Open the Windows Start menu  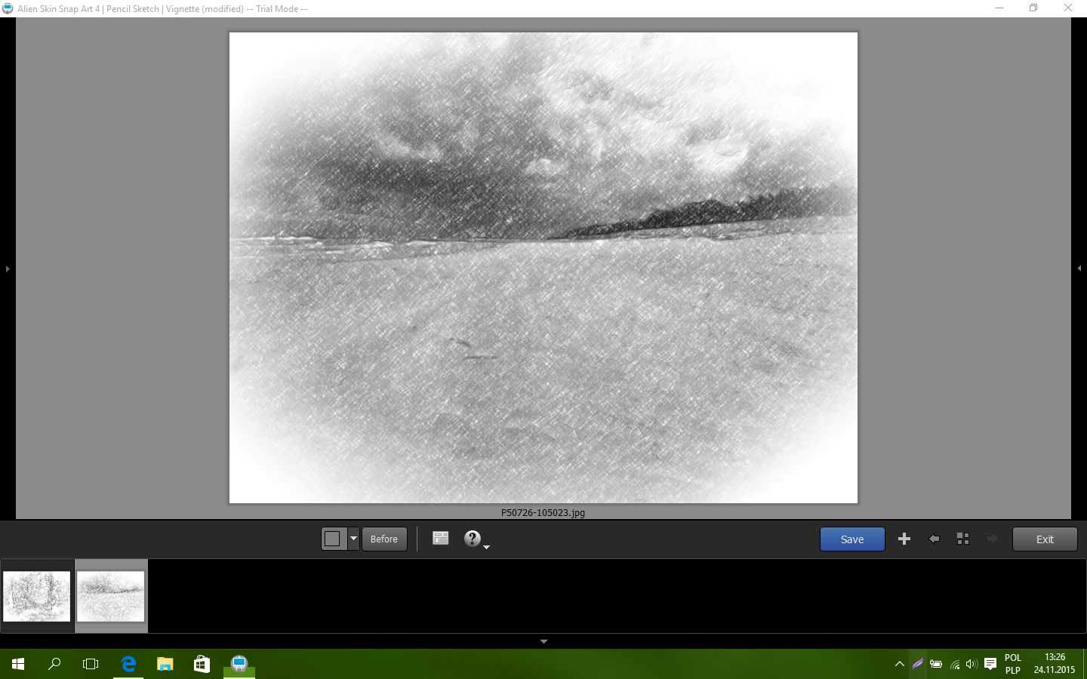[x=18, y=664]
